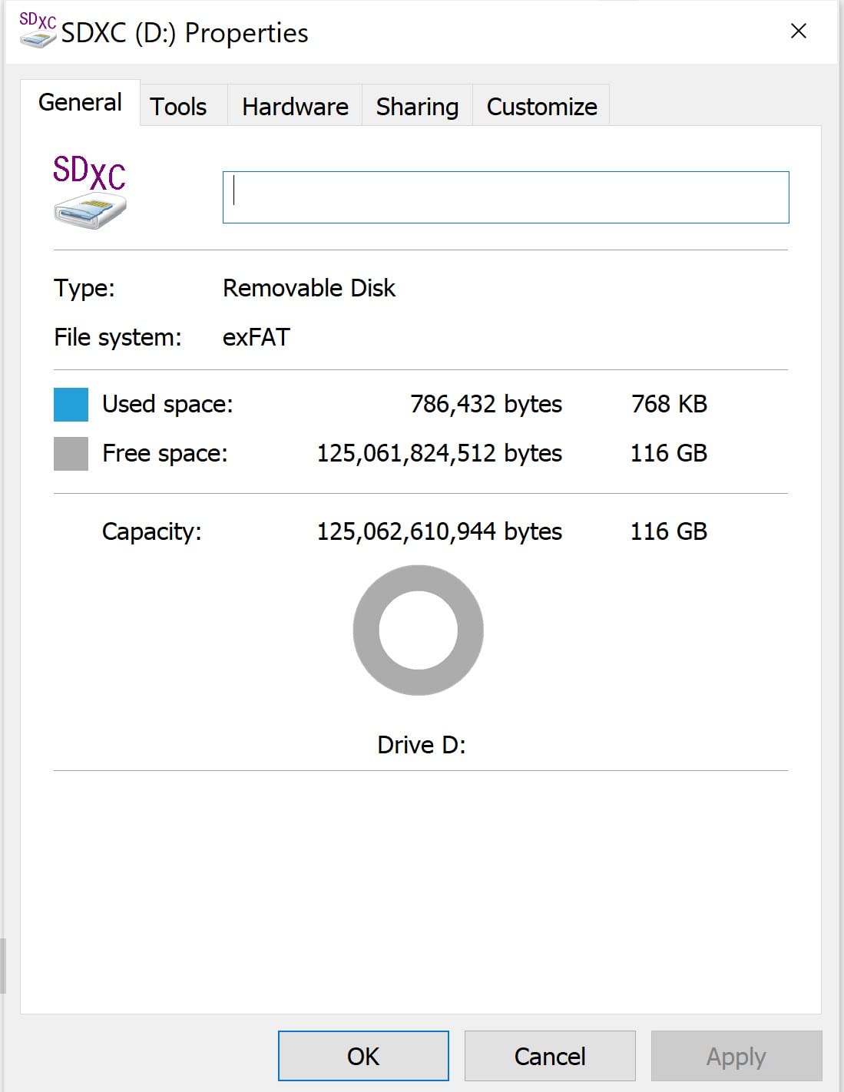The image size is (844, 1092).
Task: Click the "Capacity:" label
Action: 152,531
